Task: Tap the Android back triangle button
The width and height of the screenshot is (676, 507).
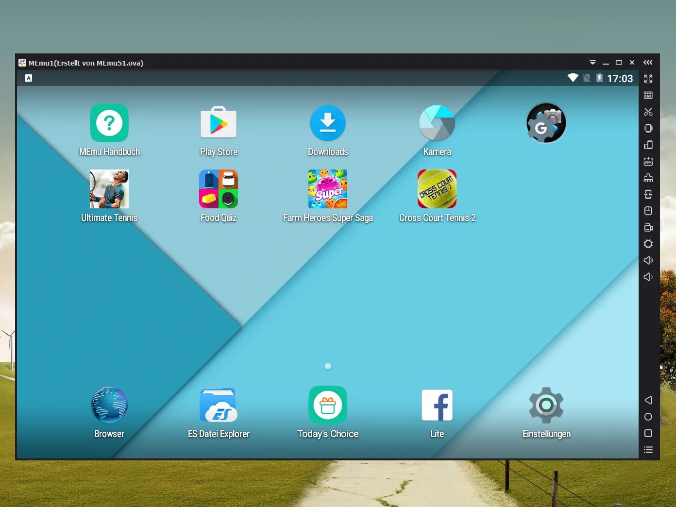Action: pyautogui.click(x=648, y=400)
